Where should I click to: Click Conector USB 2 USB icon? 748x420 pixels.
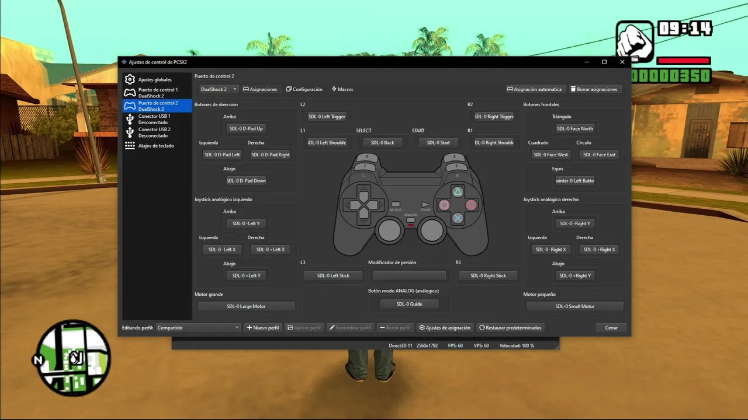130,132
